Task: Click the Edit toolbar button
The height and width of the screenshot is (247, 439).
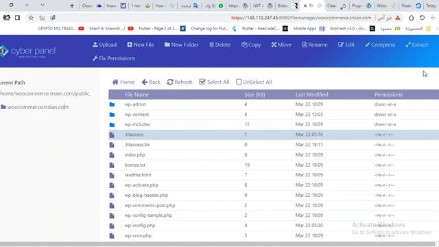Action: coord(346,45)
